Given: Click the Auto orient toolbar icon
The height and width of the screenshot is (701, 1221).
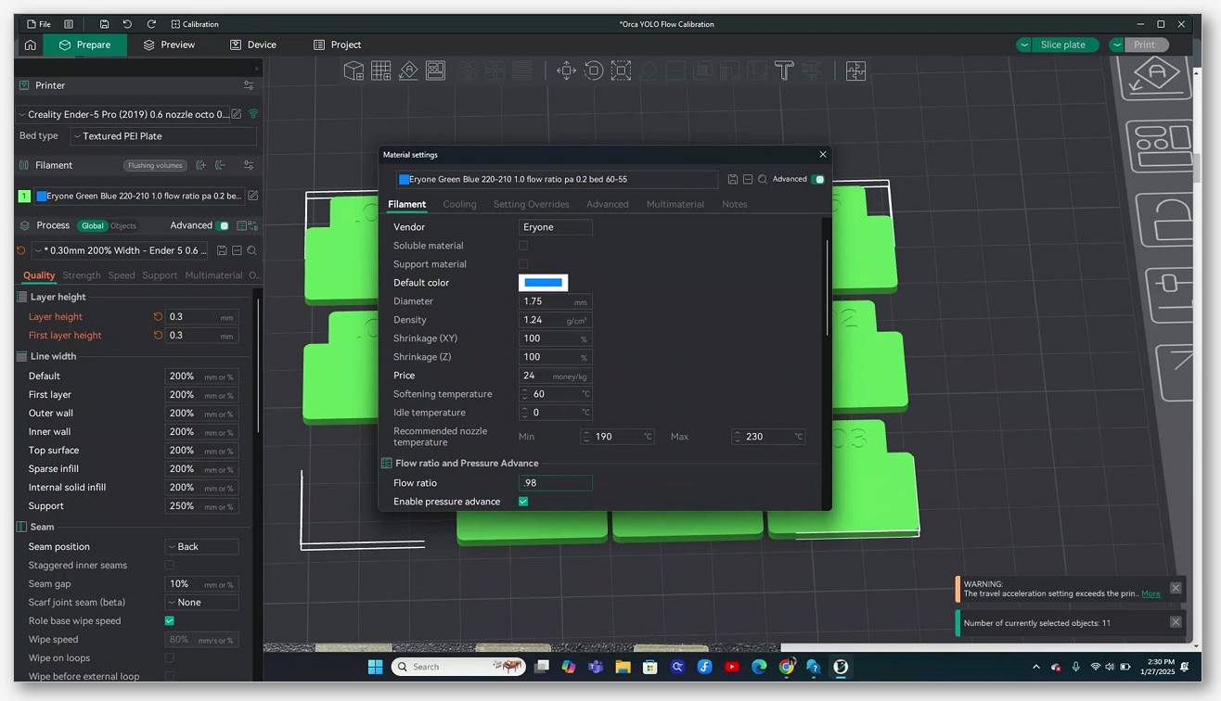Looking at the screenshot, I should (x=408, y=70).
